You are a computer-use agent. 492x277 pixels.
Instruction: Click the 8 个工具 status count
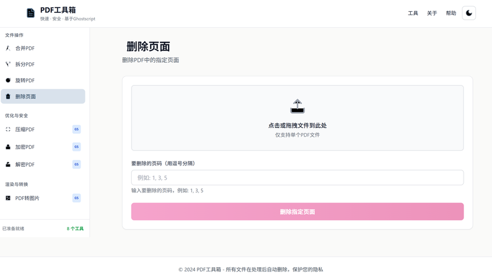[75, 229]
